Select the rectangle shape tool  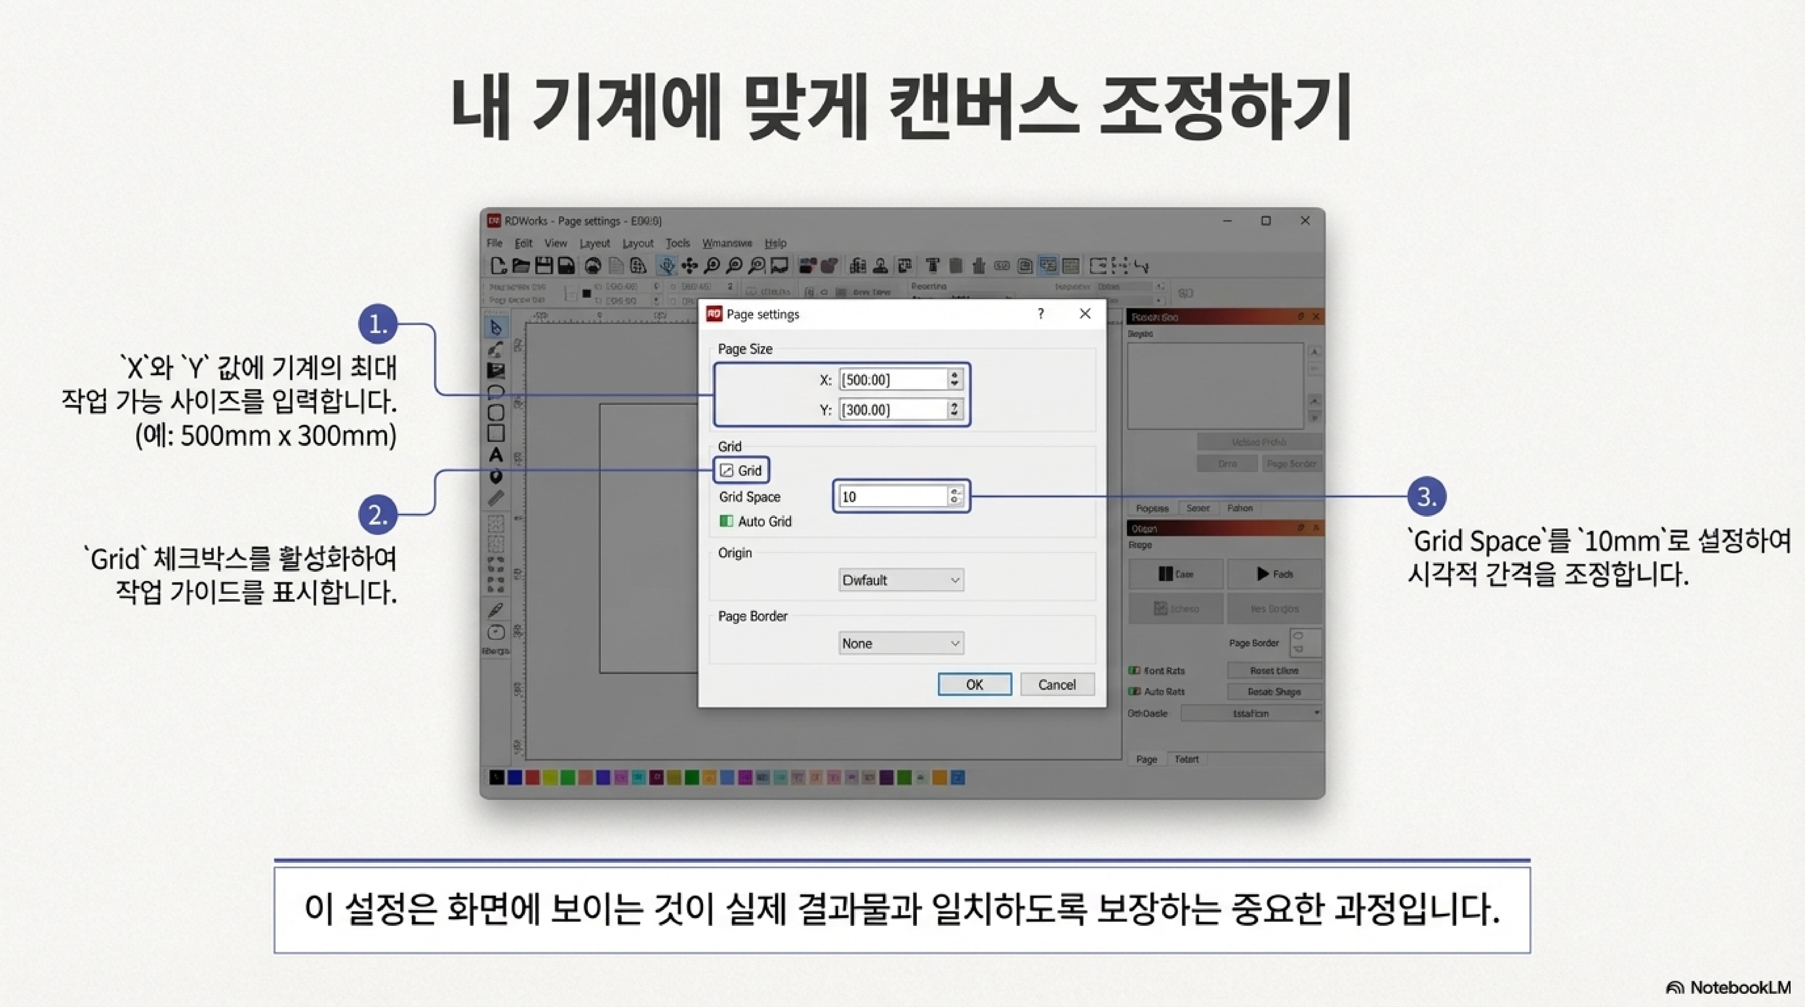click(x=496, y=433)
